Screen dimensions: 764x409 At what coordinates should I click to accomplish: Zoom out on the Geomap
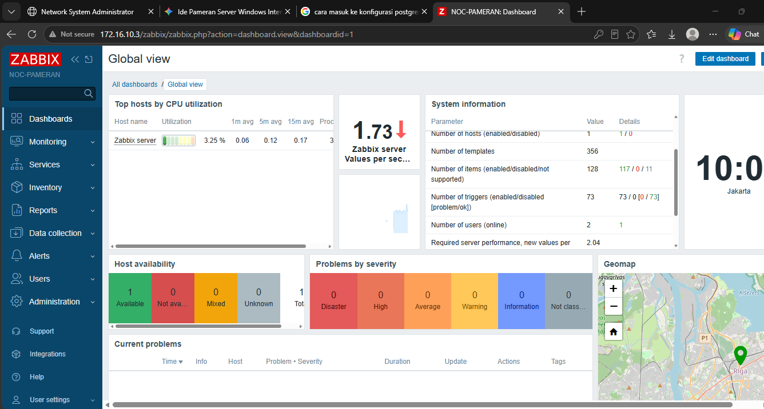coord(614,306)
